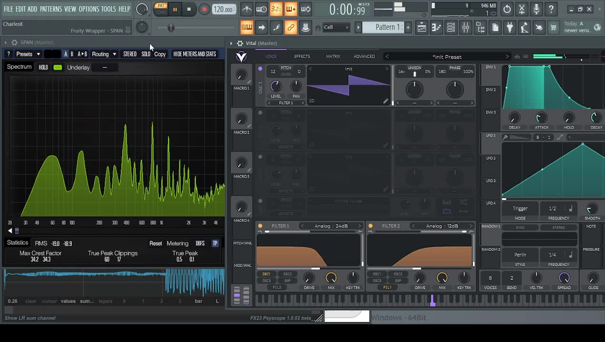The width and height of the screenshot is (605, 342).
Task: Enable oscillator 3 power toggle
Action: coord(260,157)
